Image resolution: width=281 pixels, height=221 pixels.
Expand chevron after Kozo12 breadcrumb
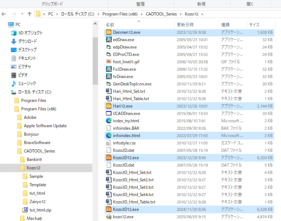coord(202,14)
